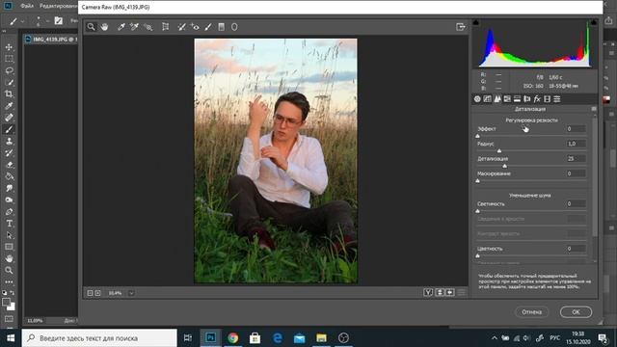This screenshot has height=347, width=617.
Task: Select the Rectangular Marquee tool
Action: (x=9, y=59)
